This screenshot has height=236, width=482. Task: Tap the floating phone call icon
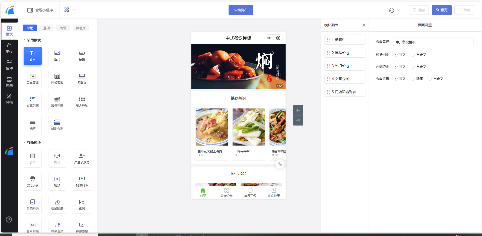280,164
